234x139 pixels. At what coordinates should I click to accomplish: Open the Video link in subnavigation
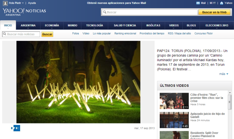pyautogui.click(x=86, y=33)
